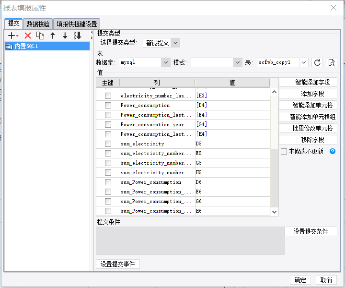Viewport: 345px width, 288px height.
Task: Check primary key for row with value H6
Action: point(108,211)
